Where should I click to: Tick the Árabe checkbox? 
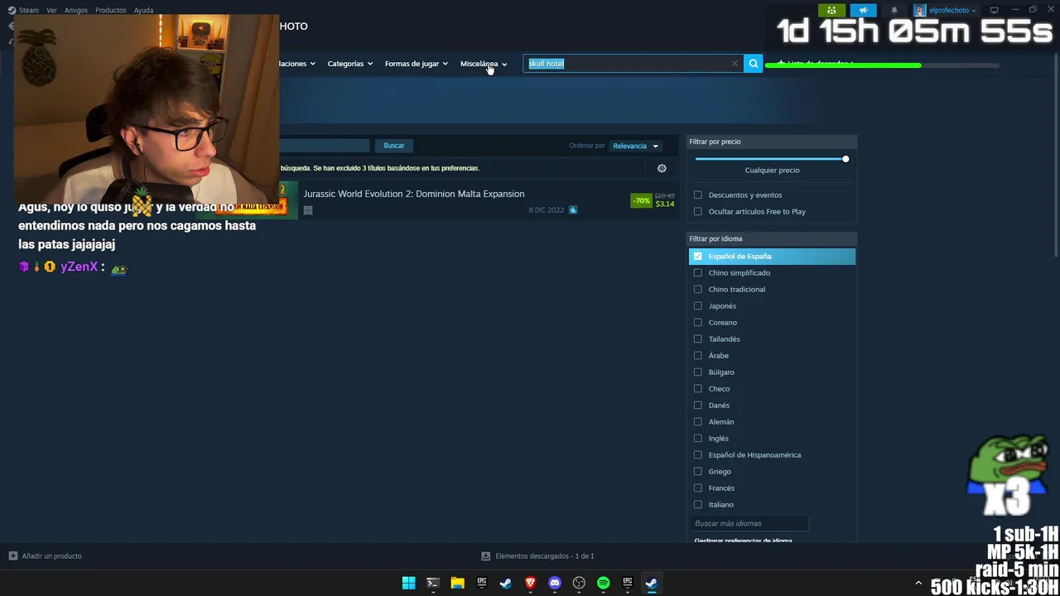698,356
